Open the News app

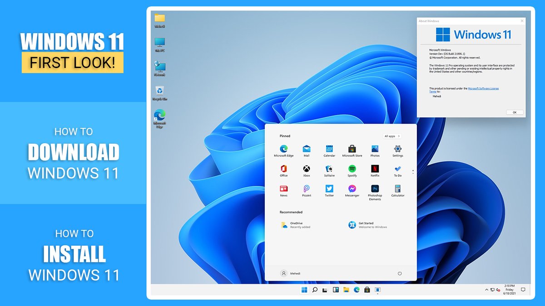(x=284, y=190)
